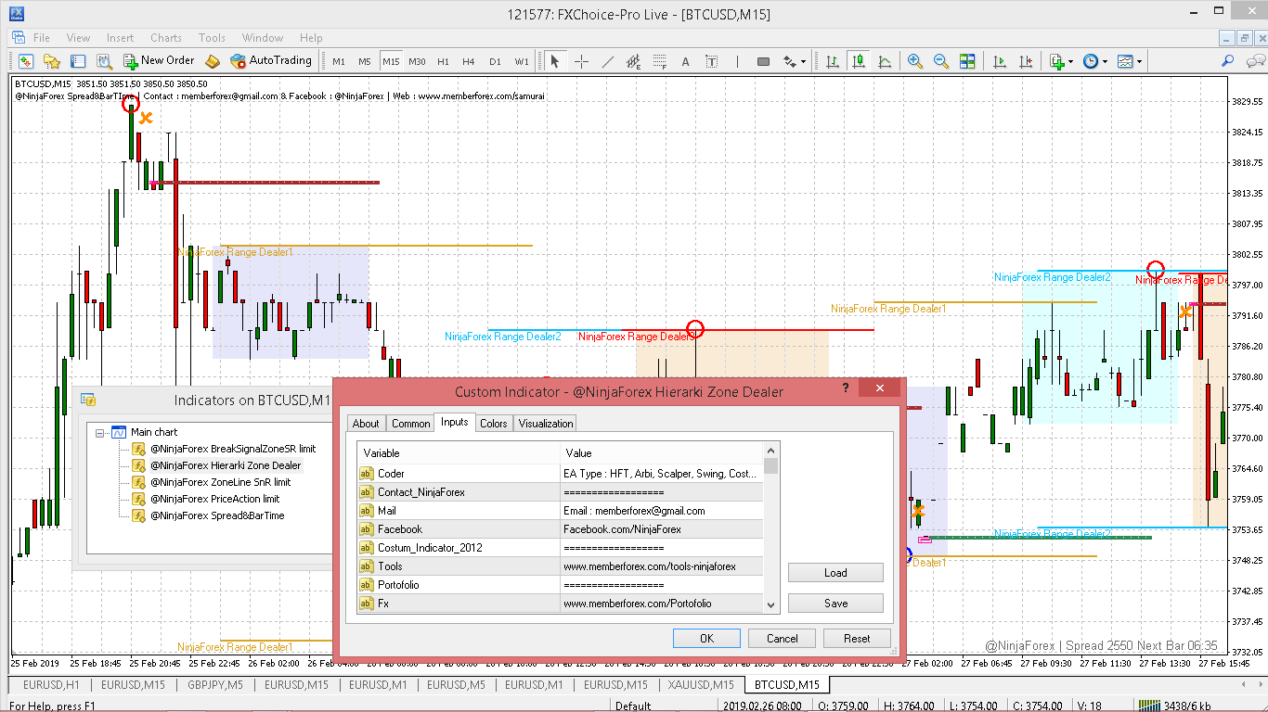The height and width of the screenshot is (712, 1268).
Task: Switch chart to line chart type
Action: pos(885,61)
